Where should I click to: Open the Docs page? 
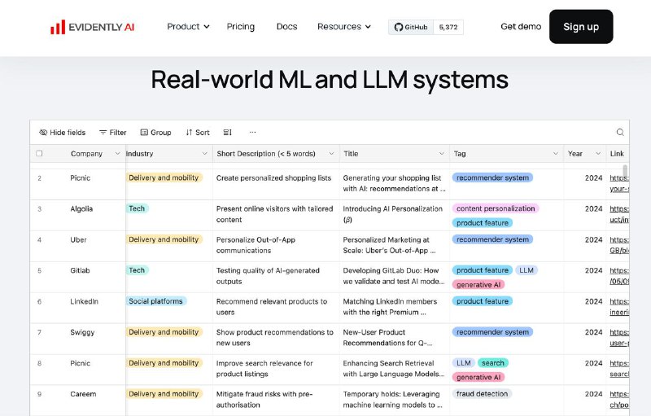click(286, 27)
